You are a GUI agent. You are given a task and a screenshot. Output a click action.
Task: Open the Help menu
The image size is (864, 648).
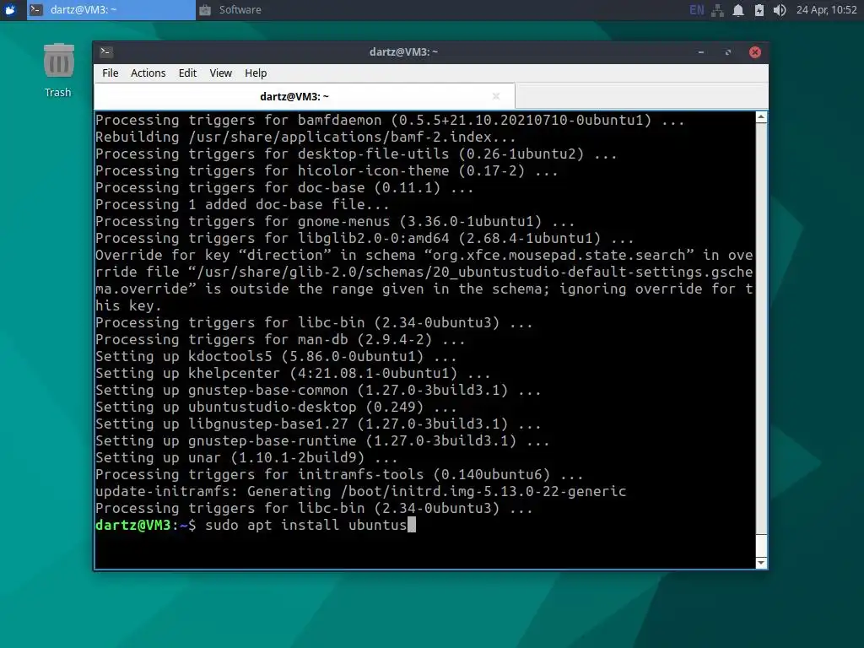coord(256,73)
